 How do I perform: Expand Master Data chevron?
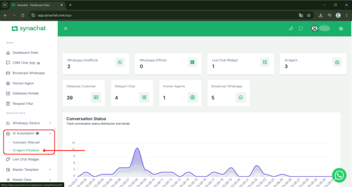click(x=50, y=179)
